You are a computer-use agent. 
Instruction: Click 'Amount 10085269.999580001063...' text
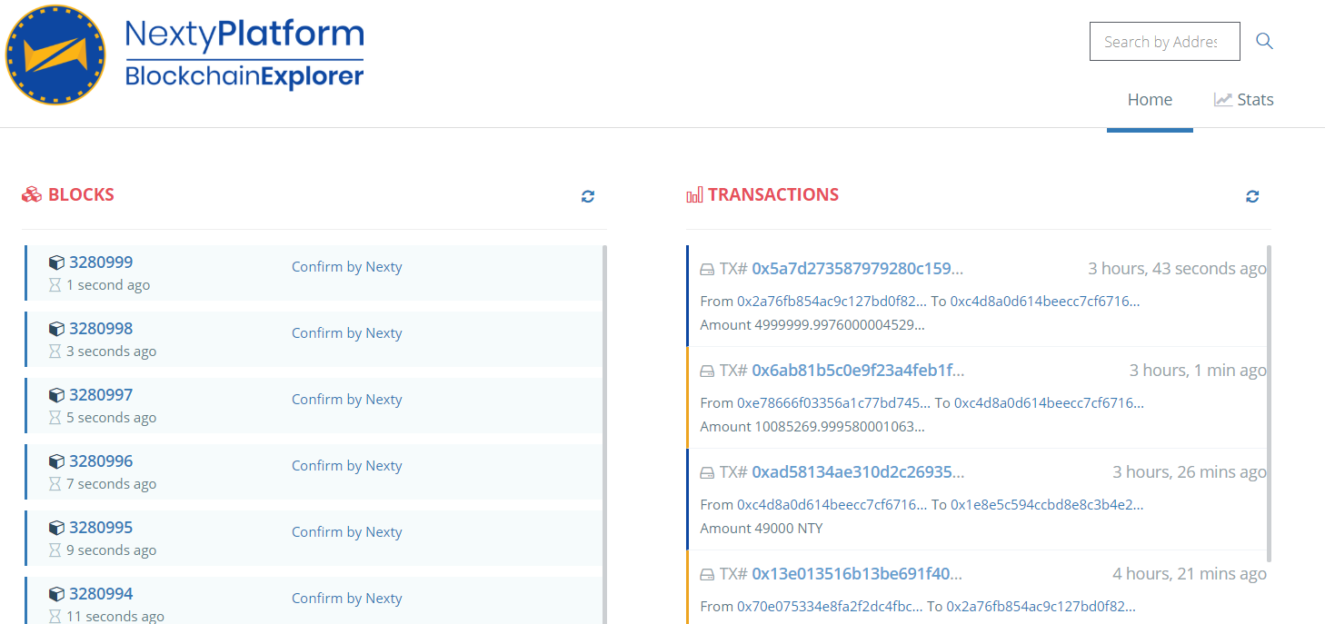pos(812,427)
